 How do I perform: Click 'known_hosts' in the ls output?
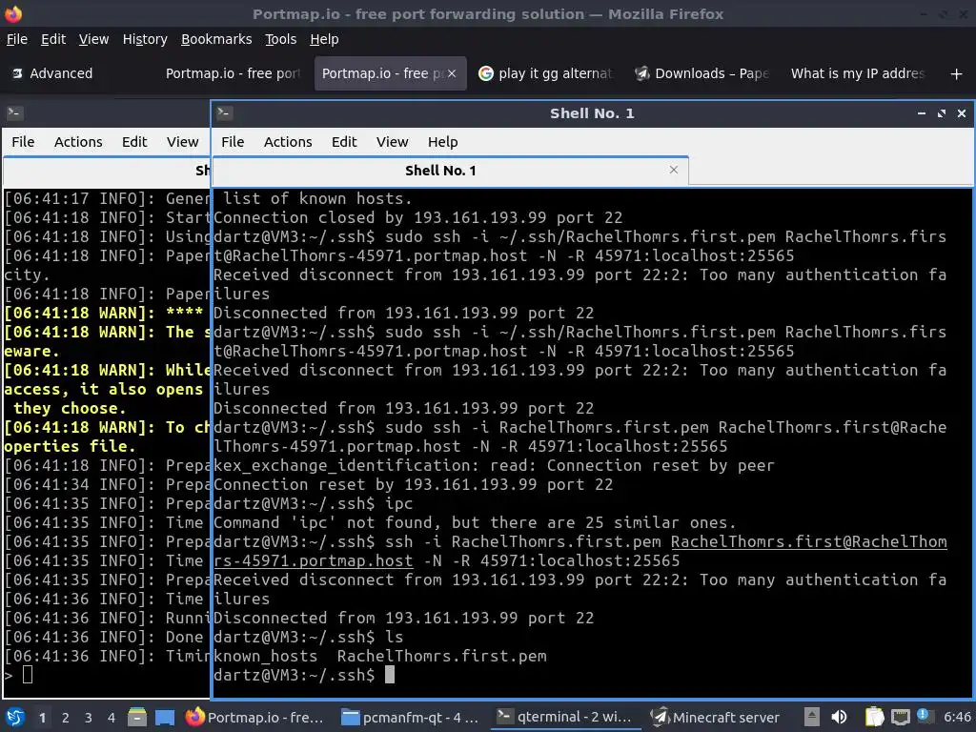266,656
